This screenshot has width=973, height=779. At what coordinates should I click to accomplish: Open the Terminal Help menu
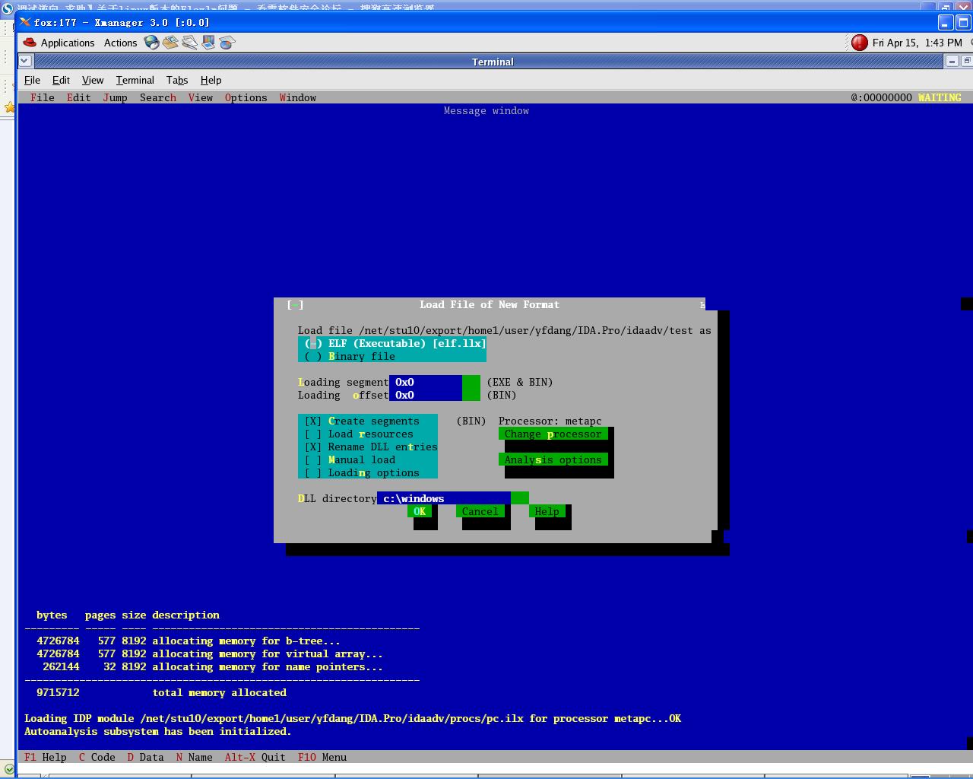click(211, 80)
